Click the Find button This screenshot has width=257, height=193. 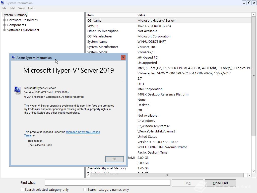[x=187, y=183]
